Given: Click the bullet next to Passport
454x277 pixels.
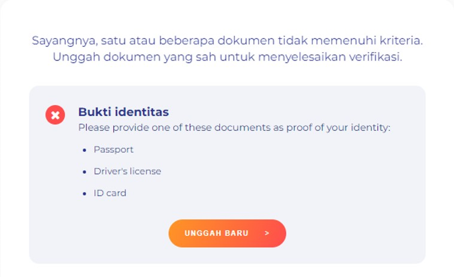Looking at the screenshot, I should 84,150.
